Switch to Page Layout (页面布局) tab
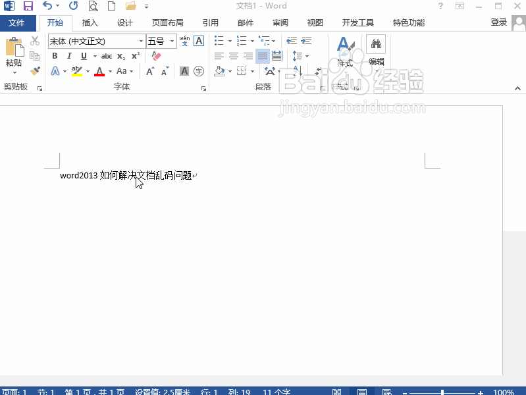 168,23
